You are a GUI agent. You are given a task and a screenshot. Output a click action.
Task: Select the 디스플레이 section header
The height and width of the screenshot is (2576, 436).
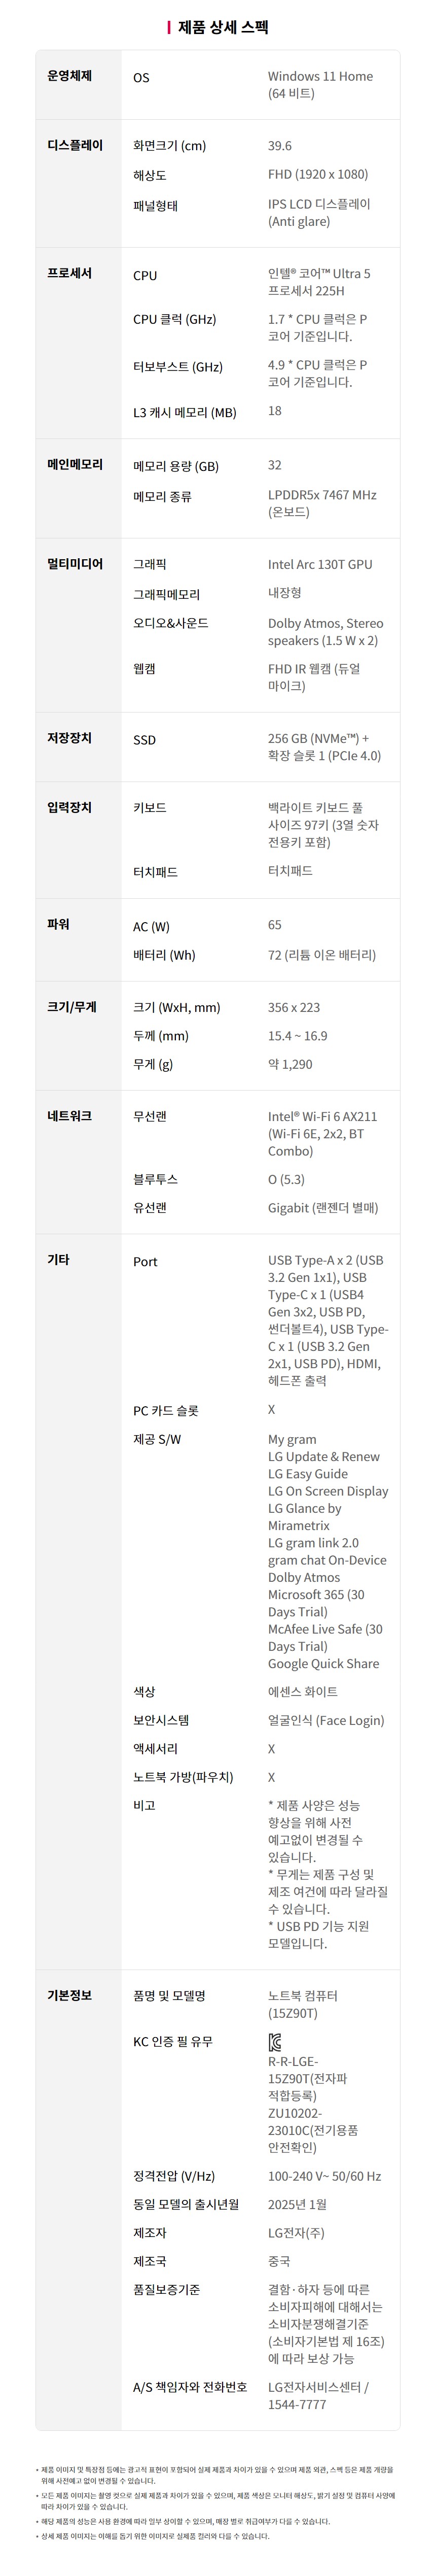click(75, 145)
